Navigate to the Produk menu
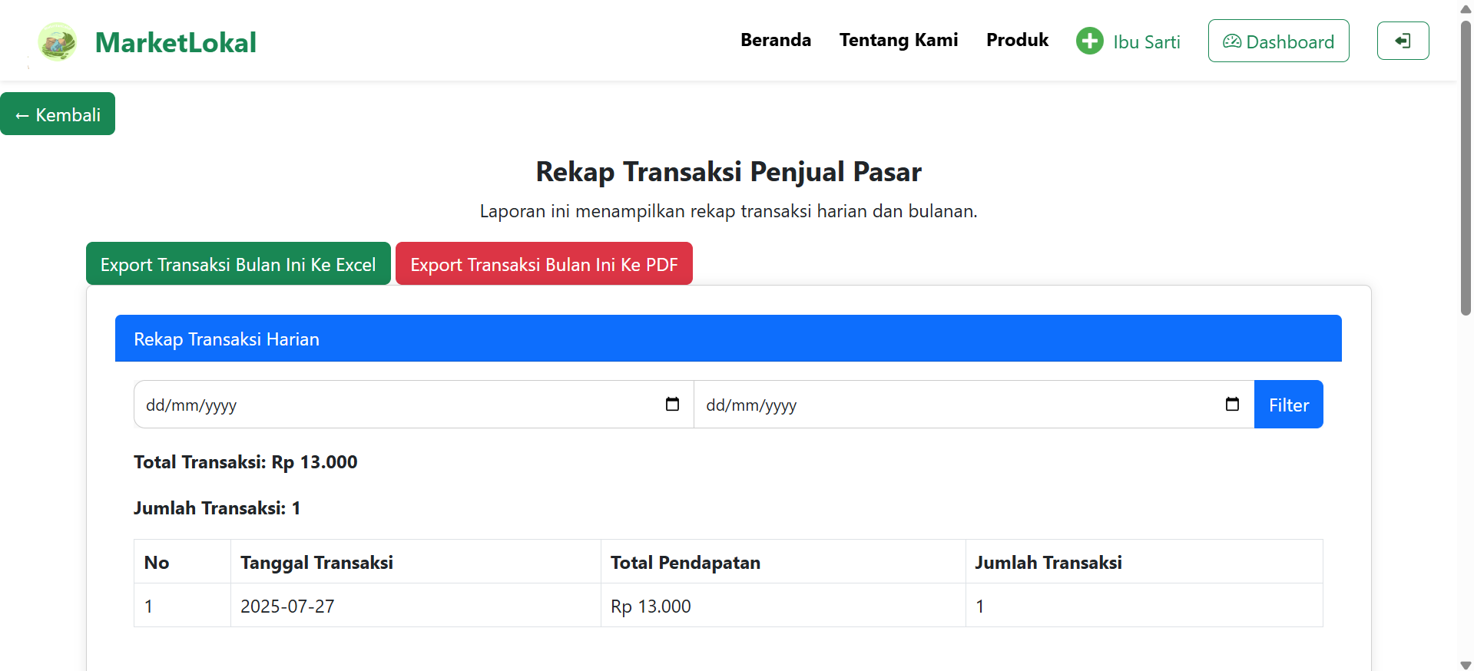The image size is (1474, 671). click(x=1017, y=40)
